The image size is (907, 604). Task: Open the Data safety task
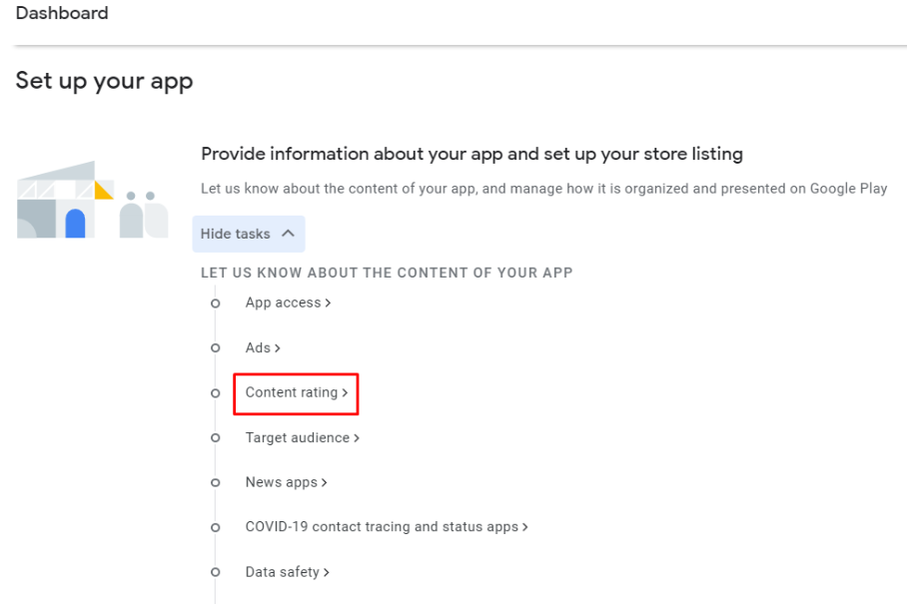coord(287,572)
